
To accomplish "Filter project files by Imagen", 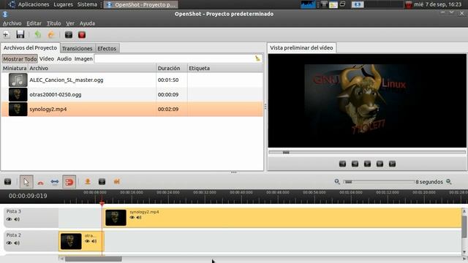I will click(x=83, y=58).
